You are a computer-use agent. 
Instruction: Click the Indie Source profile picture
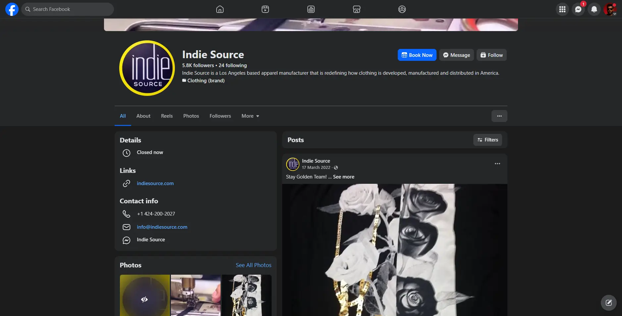pos(147,68)
